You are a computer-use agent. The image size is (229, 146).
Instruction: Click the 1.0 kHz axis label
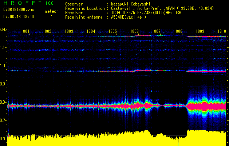tap(3, 66)
